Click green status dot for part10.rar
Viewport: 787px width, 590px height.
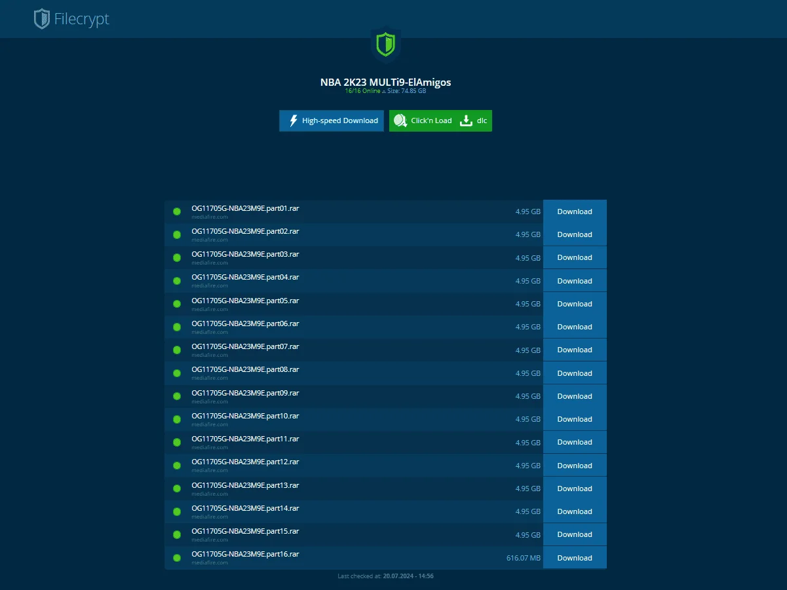coord(177,419)
